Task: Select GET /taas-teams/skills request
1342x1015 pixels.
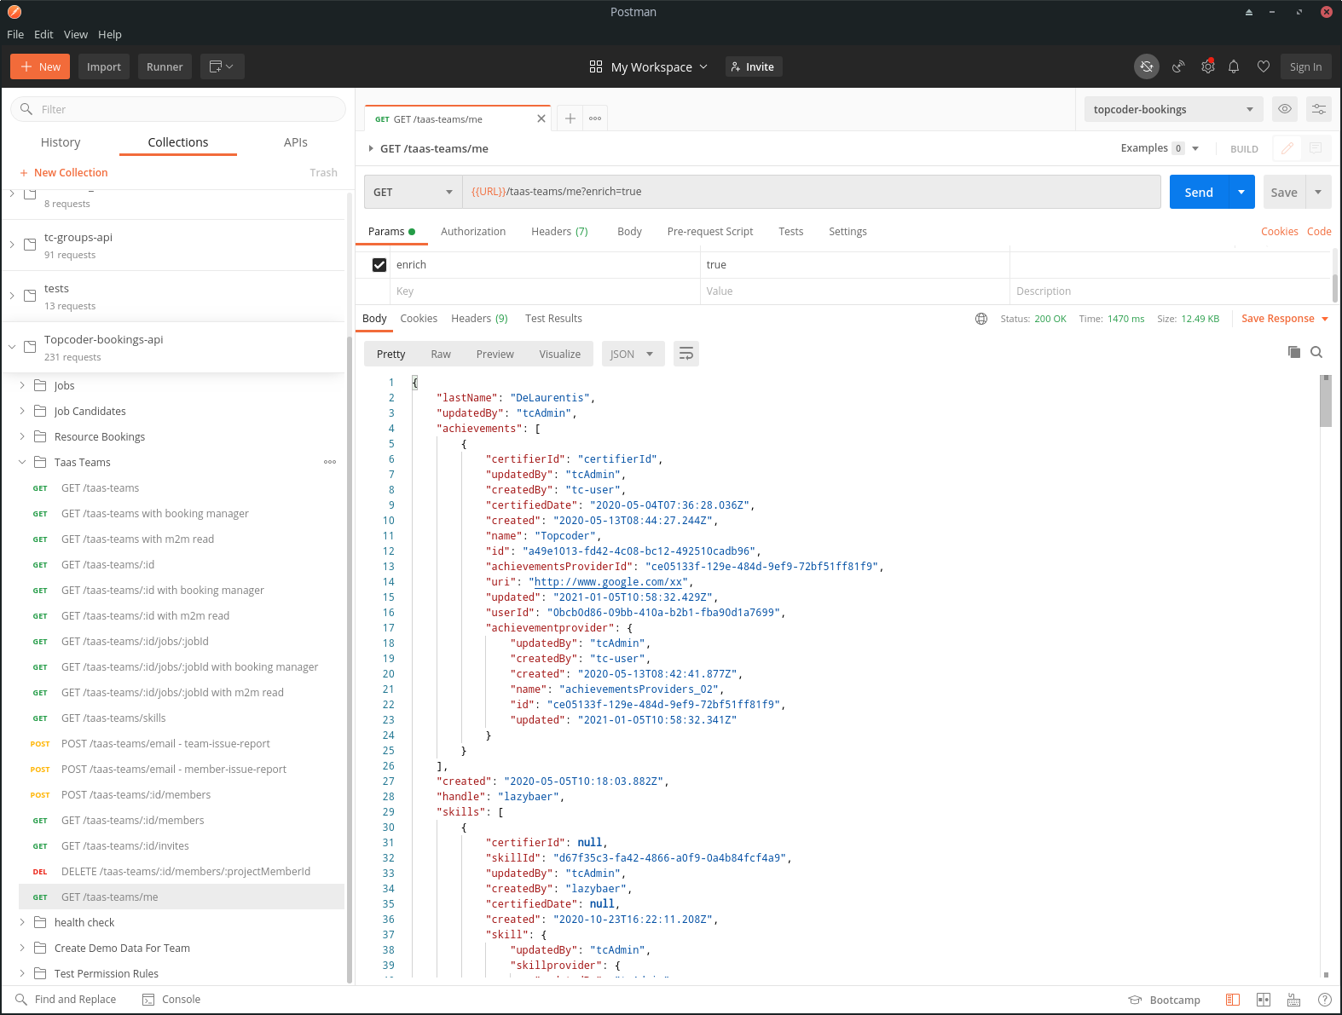Action: (113, 718)
